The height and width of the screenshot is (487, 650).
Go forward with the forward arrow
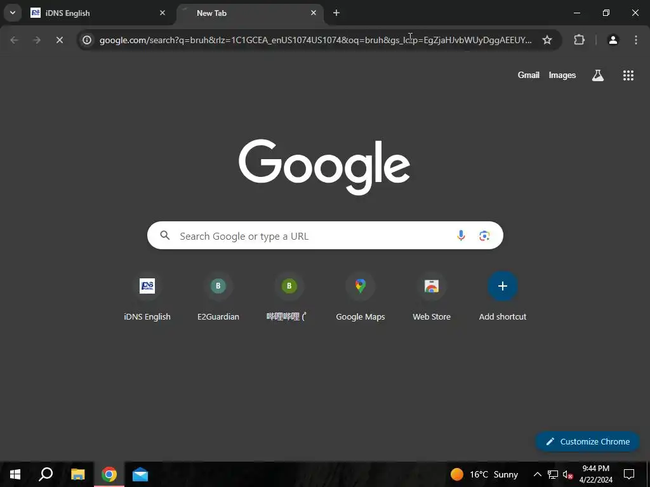click(x=37, y=40)
